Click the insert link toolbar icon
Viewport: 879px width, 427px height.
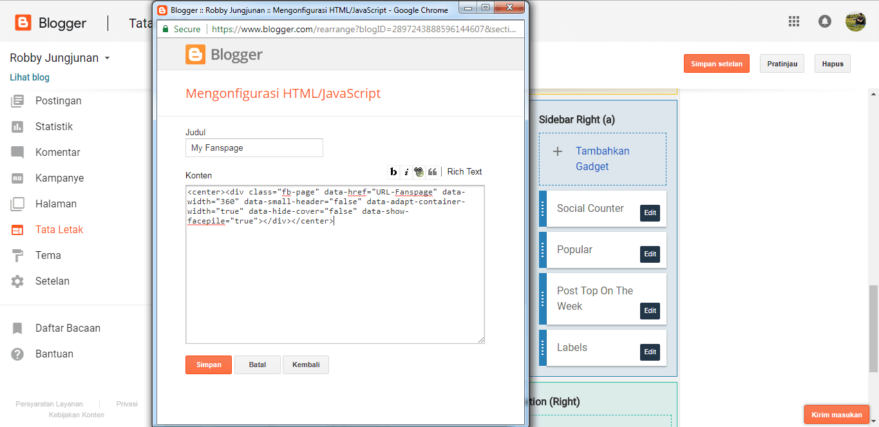coord(419,171)
